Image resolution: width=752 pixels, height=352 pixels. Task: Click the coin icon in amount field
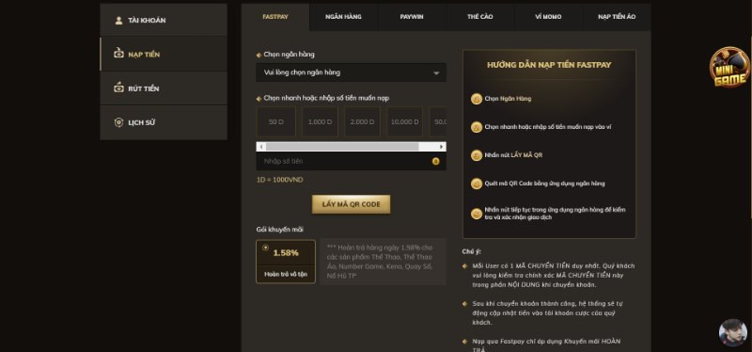click(x=435, y=161)
